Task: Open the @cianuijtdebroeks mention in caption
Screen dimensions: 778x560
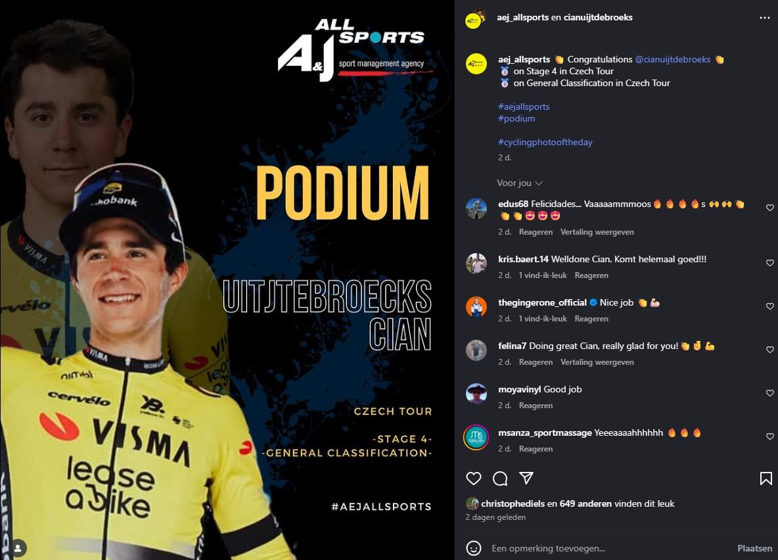Action: click(672, 59)
